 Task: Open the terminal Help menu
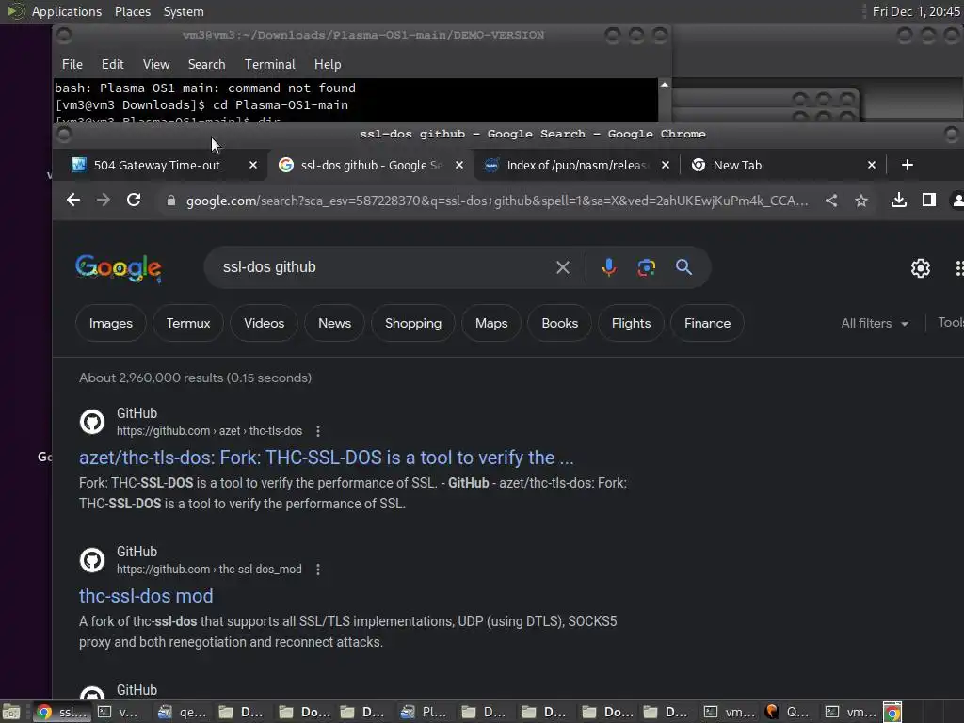(328, 64)
